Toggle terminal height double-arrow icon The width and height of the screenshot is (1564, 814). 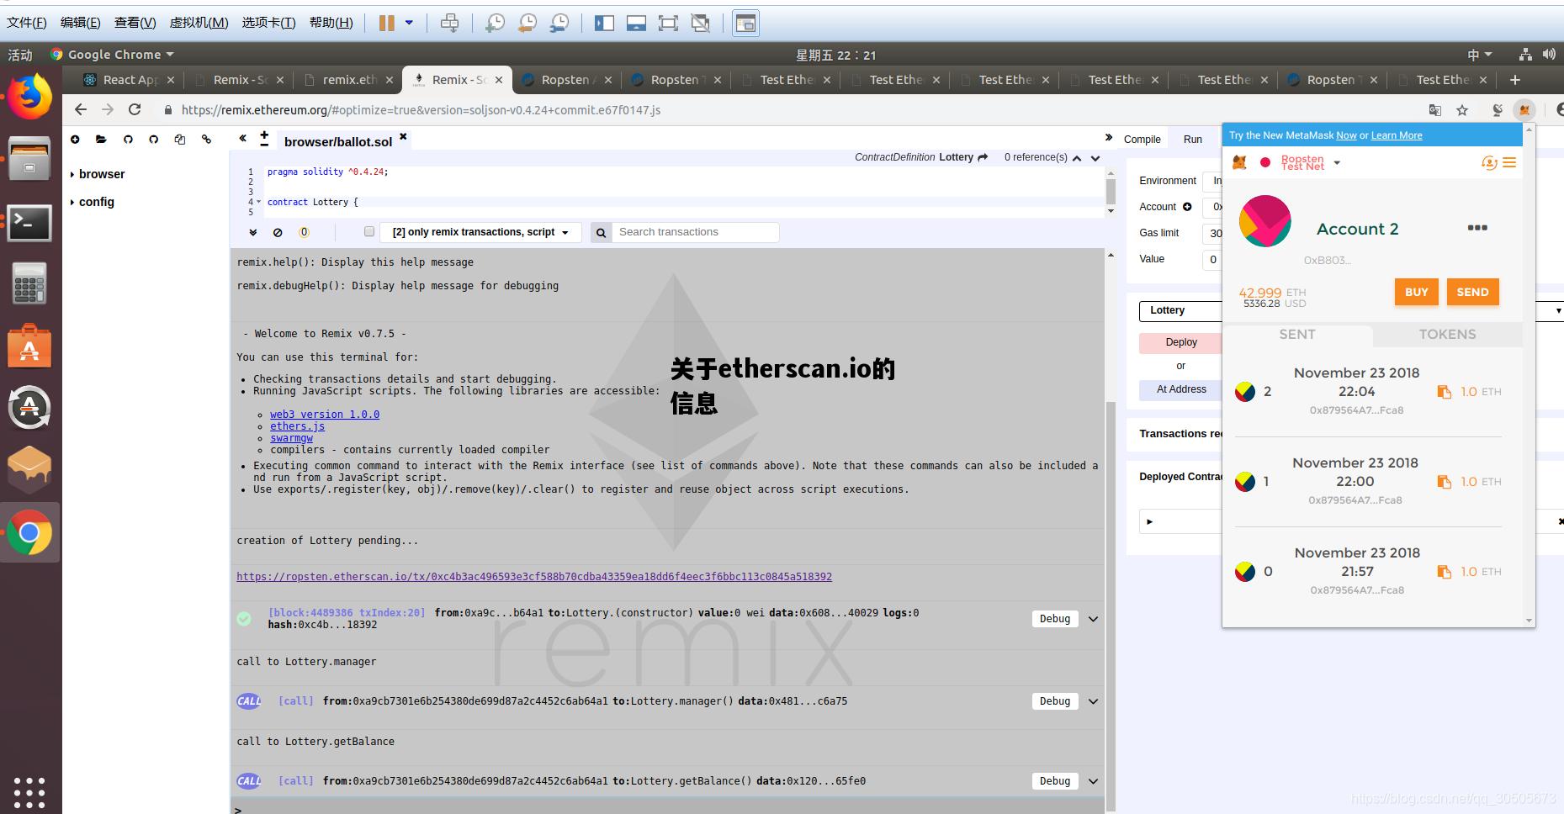point(252,232)
